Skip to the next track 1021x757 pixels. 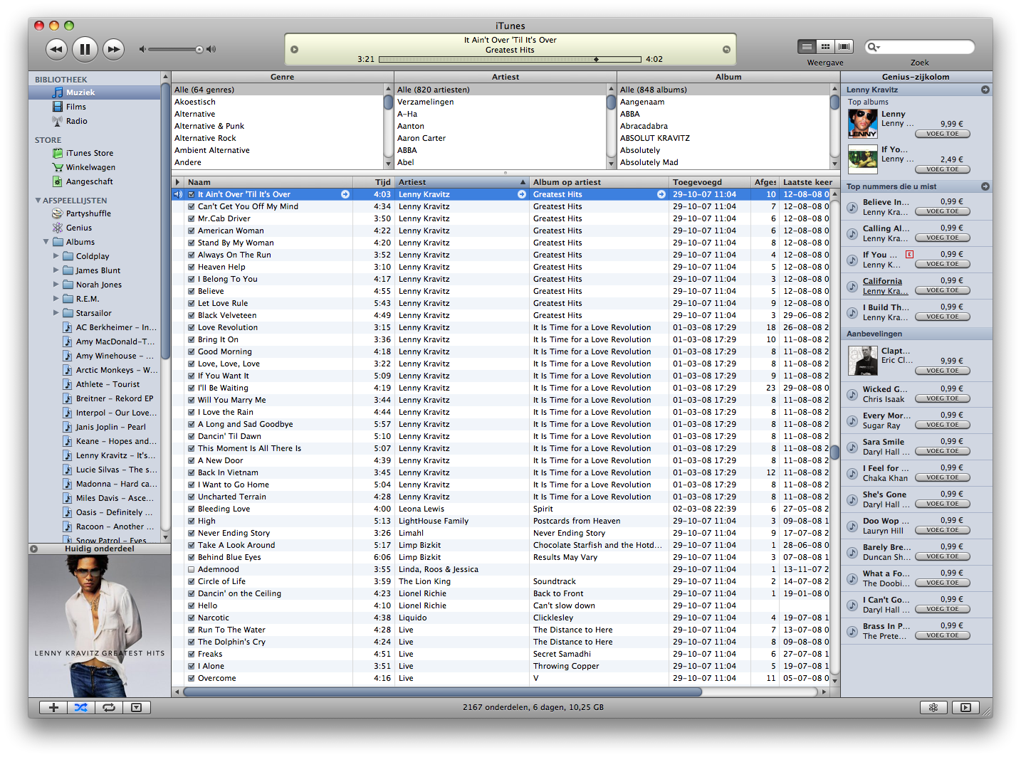point(113,49)
